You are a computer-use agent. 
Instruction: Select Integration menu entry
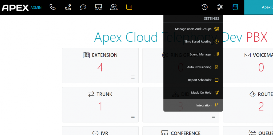(193, 105)
